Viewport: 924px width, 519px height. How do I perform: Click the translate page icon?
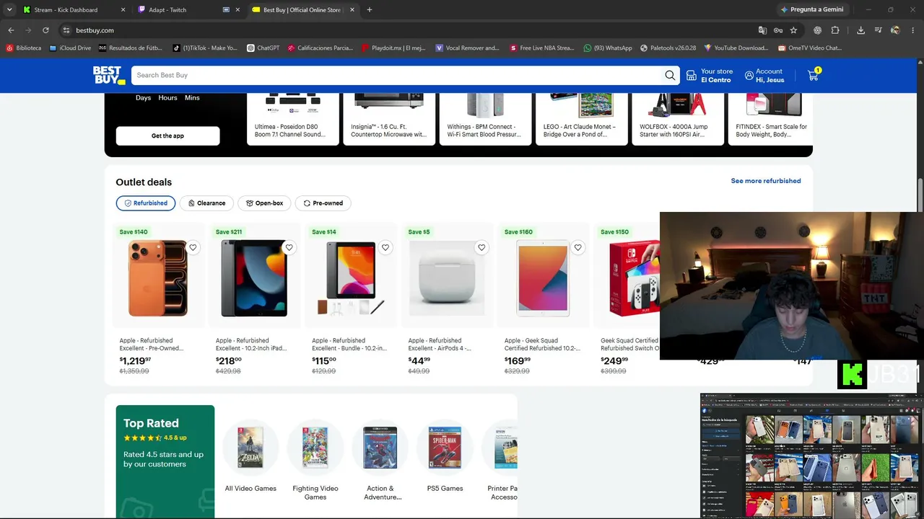pos(762,30)
